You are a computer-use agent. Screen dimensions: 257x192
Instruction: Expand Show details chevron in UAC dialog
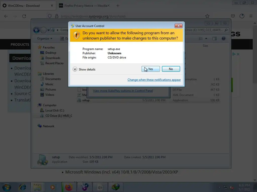[75, 69]
